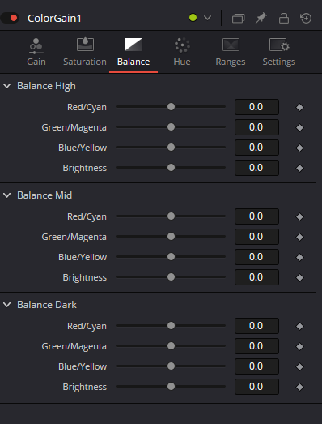Image resolution: width=322 pixels, height=424 pixels.
Task: Click the Balance Dark Brightness slider handle
Action: coord(171,387)
